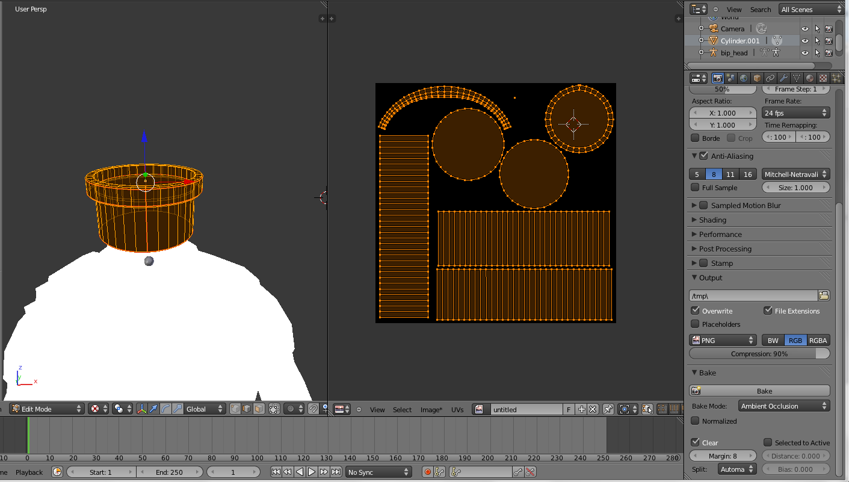Viewport: 849px width, 482px height.
Task: Open the Select menu in UV editor
Action: [x=403, y=410]
